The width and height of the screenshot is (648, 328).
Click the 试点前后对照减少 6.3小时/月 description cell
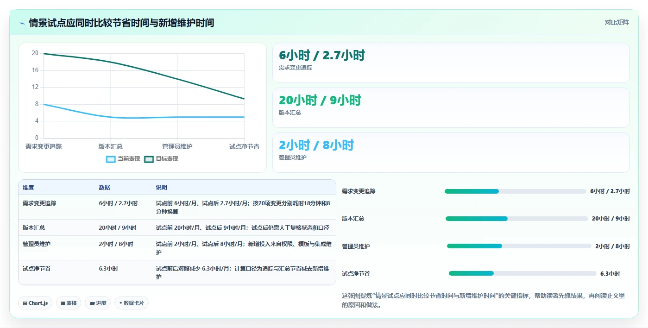[243, 272]
